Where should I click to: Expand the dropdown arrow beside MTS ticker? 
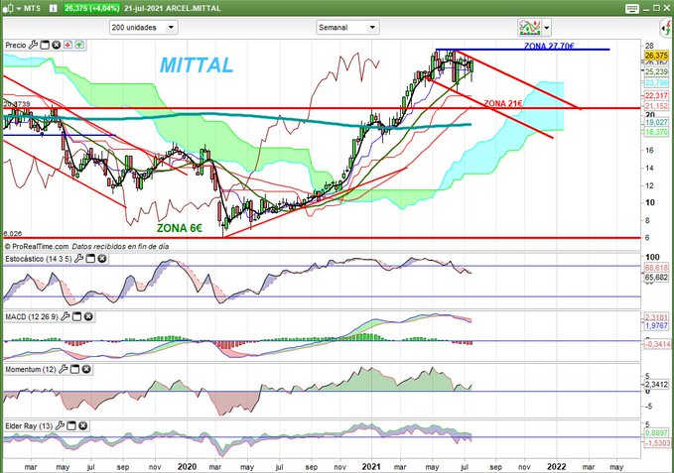click(19, 9)
